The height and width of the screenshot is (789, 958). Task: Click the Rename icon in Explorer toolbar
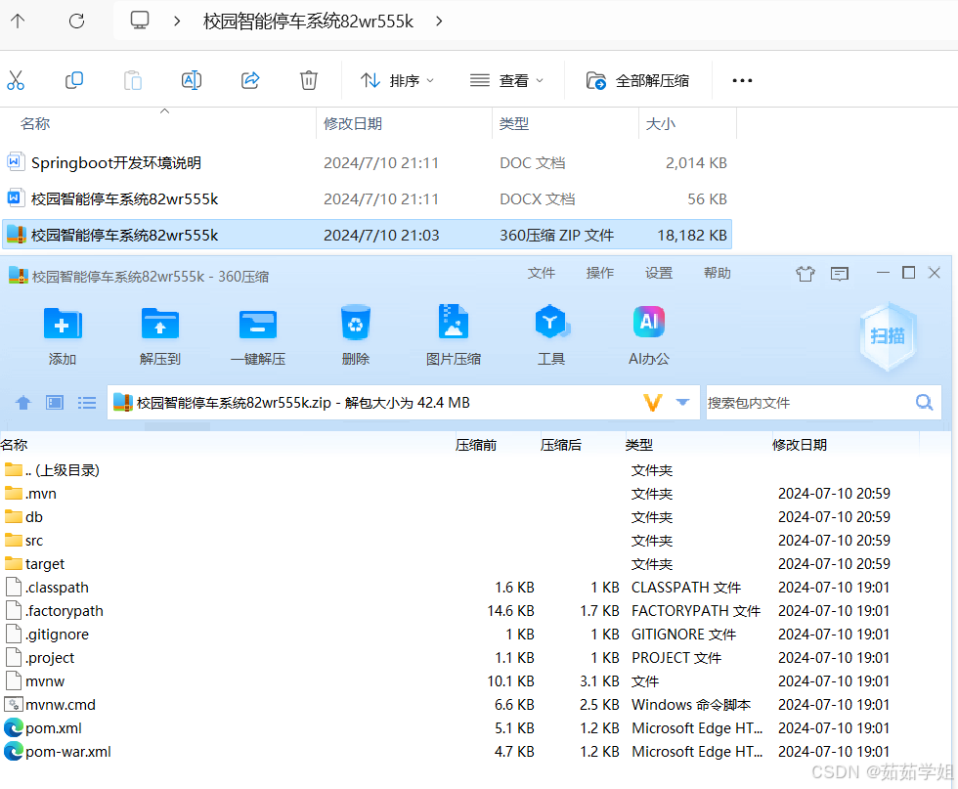point(192,80)
